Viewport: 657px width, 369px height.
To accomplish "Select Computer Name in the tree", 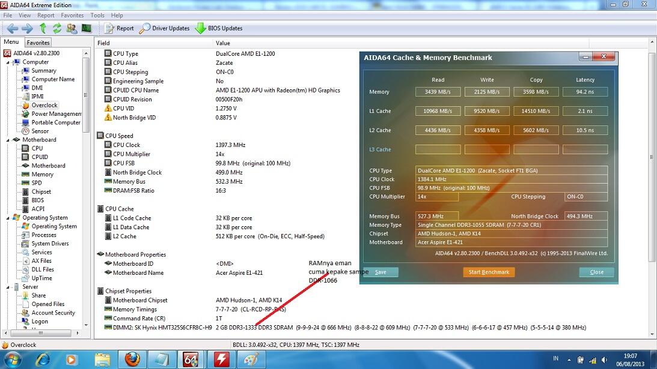I will pos(53,79).
